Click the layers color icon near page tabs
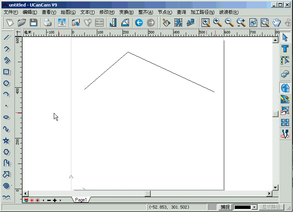This screenshot has height=212, width=293. [26, 201]
